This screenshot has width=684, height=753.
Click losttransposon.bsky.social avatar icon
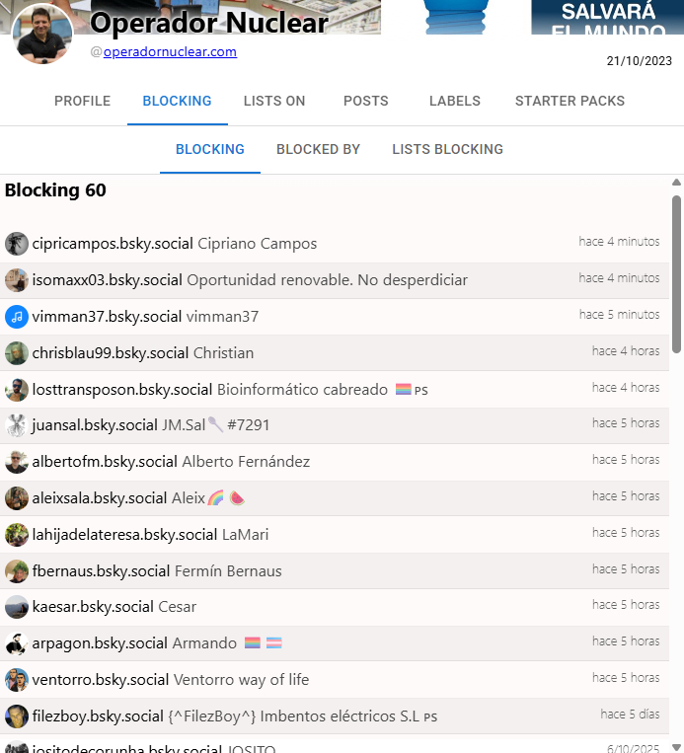pyautogui.click(x=17, y=390)
